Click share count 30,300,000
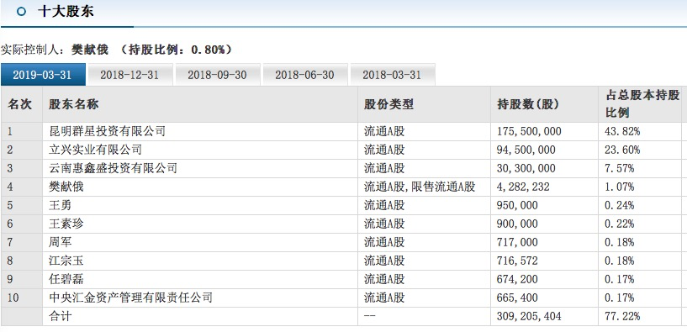687x332 pixels. tap(526, 169)
